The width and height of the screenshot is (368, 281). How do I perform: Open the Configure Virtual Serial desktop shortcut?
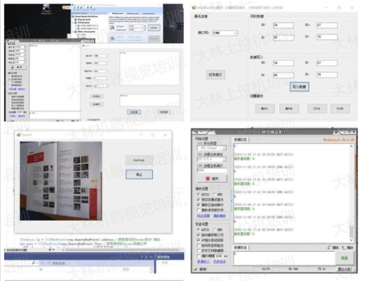(x=46, y=9)
